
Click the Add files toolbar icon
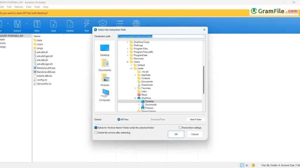[53, 26]
